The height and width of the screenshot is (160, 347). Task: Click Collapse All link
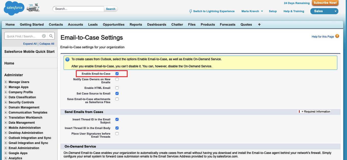[x=47, y=44]
